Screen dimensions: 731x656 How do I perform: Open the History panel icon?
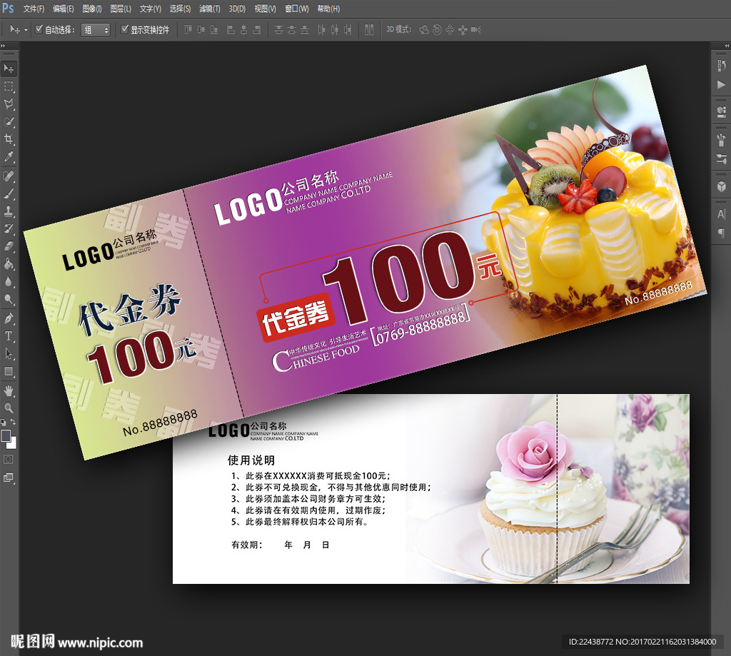click(x=721, y=66)
